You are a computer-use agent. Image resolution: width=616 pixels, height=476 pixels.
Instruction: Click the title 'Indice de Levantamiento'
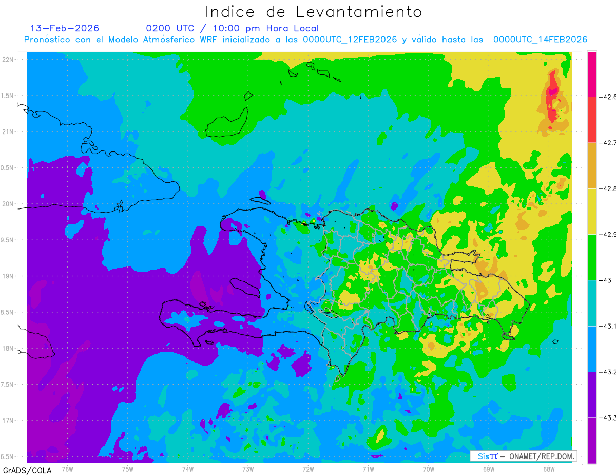coord(314,11)
